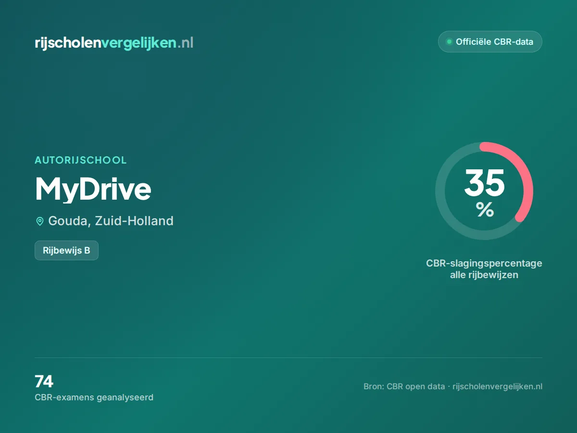
Task: Click the location pin icon beside Gouda
Action: coord(40,221)
